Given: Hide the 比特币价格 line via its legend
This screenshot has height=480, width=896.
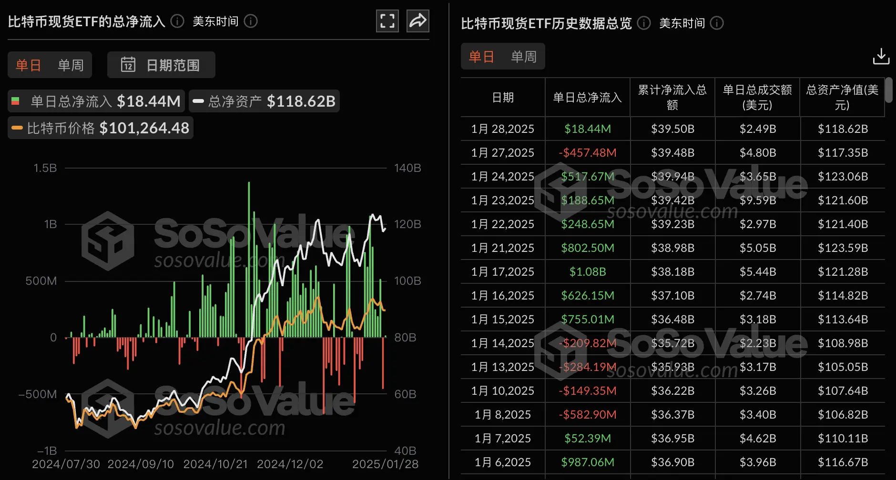Looking at the screenshot, I should click(100, 128).
